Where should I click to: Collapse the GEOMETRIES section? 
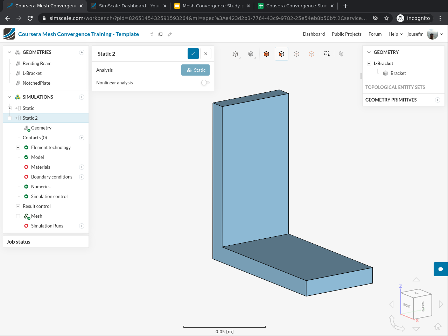pyautogui.click(x=9, y=52)
